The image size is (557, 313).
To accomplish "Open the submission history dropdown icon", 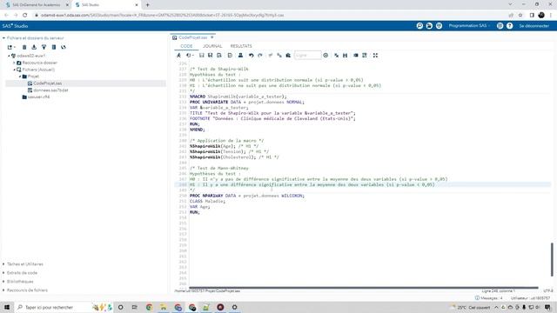I will click(x=190, y=56).
